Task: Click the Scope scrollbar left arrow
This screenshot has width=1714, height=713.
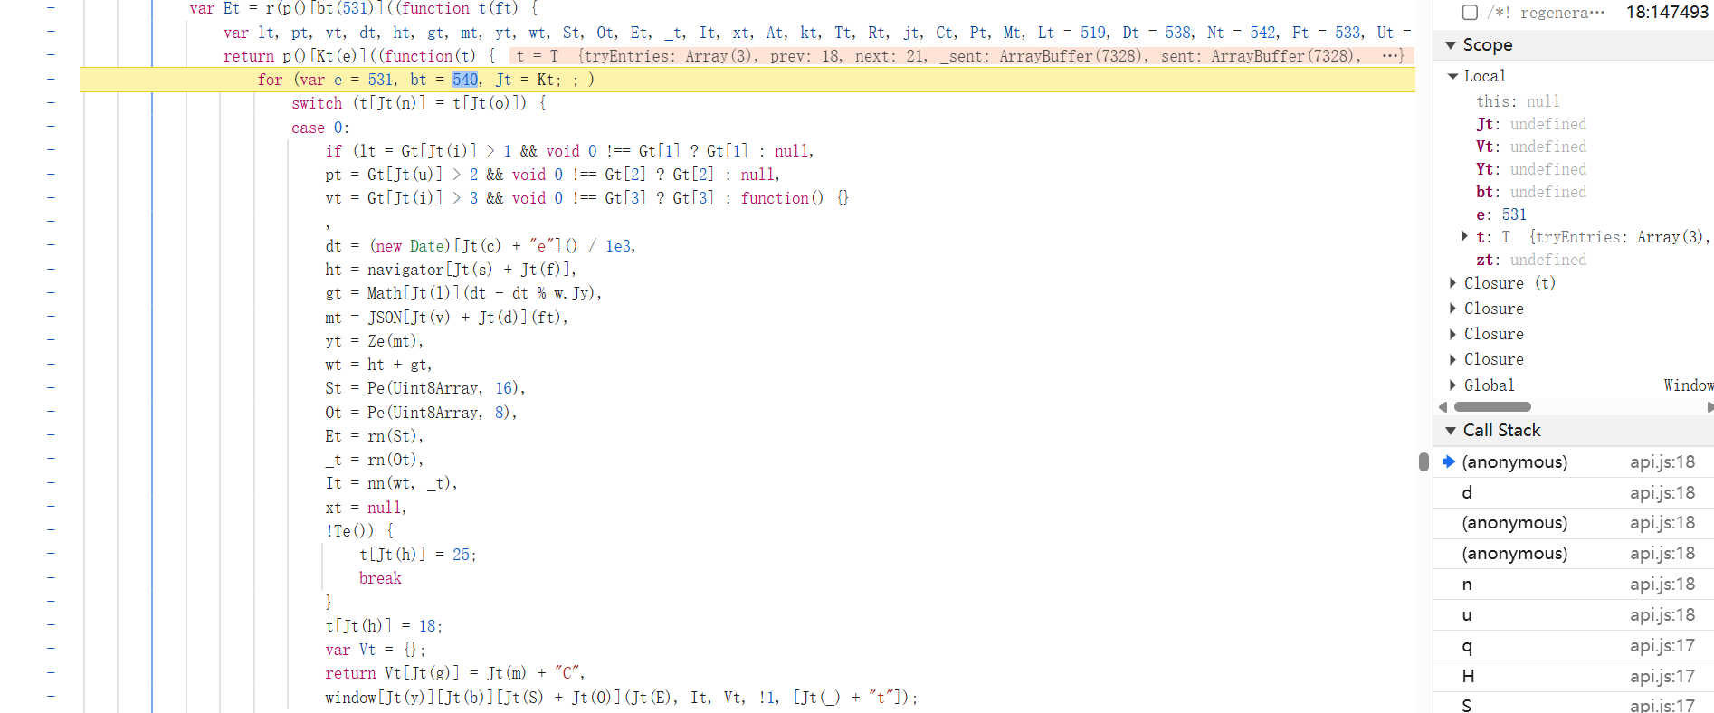Action: point(1443,407)
